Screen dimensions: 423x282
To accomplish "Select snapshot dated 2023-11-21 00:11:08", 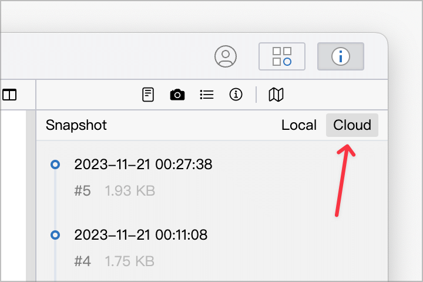I will [141, 235].
